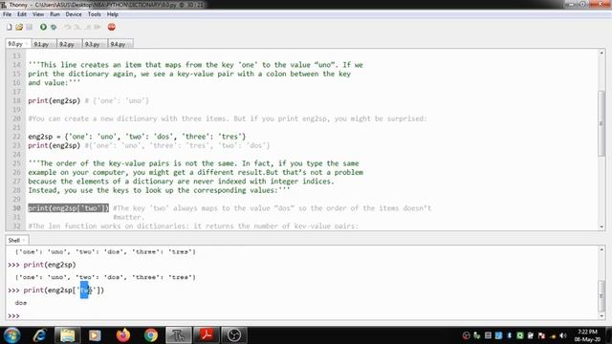612x344 pixels.
Task: Click the green Q tray icon
Action: click(x=520, y=335)
